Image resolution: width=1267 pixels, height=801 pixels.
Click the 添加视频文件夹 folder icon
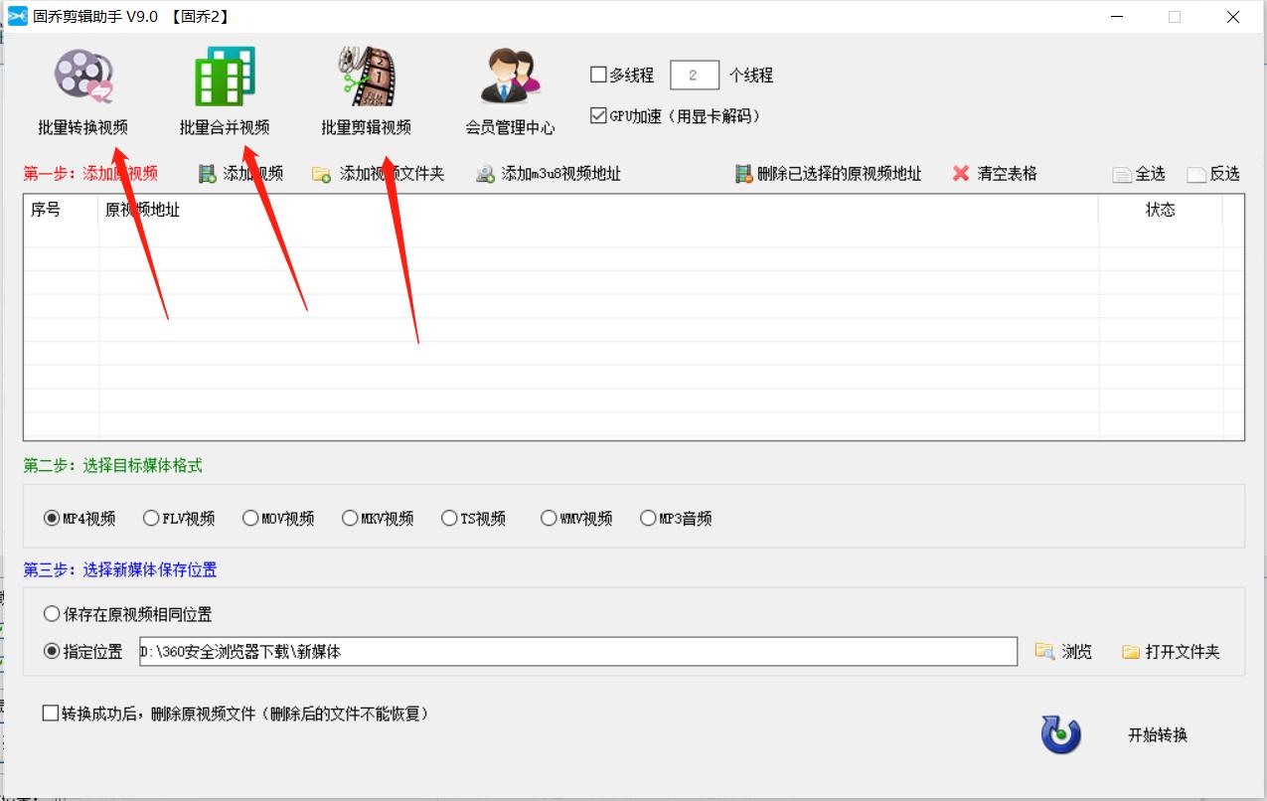point(321,173)
